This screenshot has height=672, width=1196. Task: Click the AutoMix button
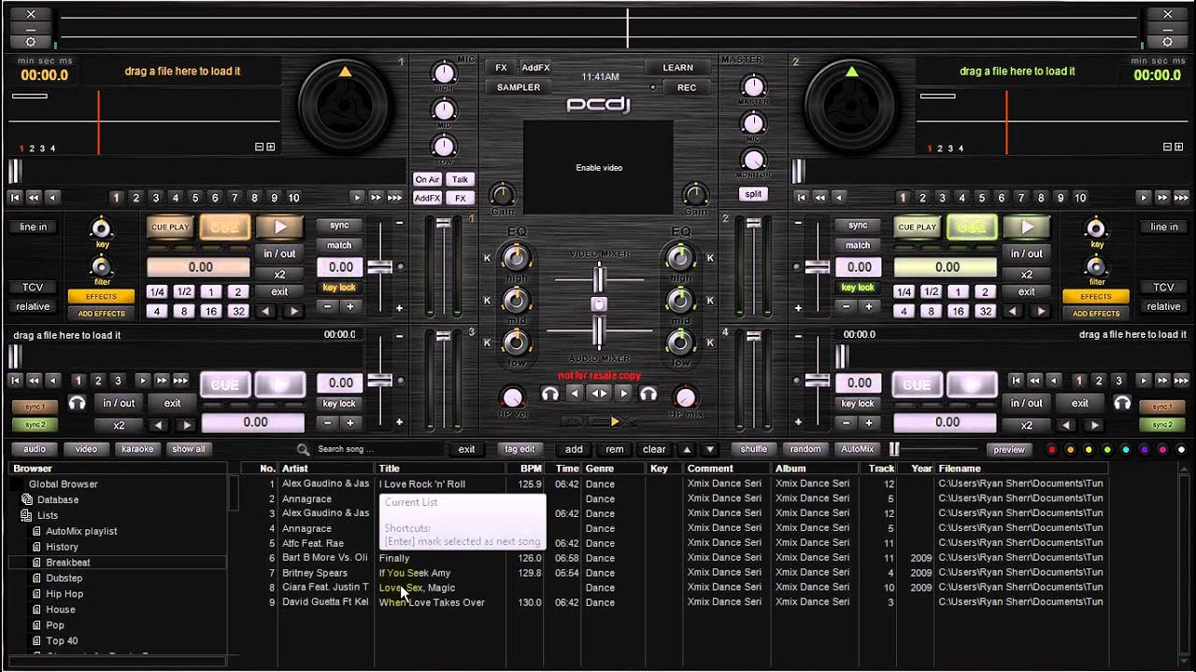click(857, 449)
